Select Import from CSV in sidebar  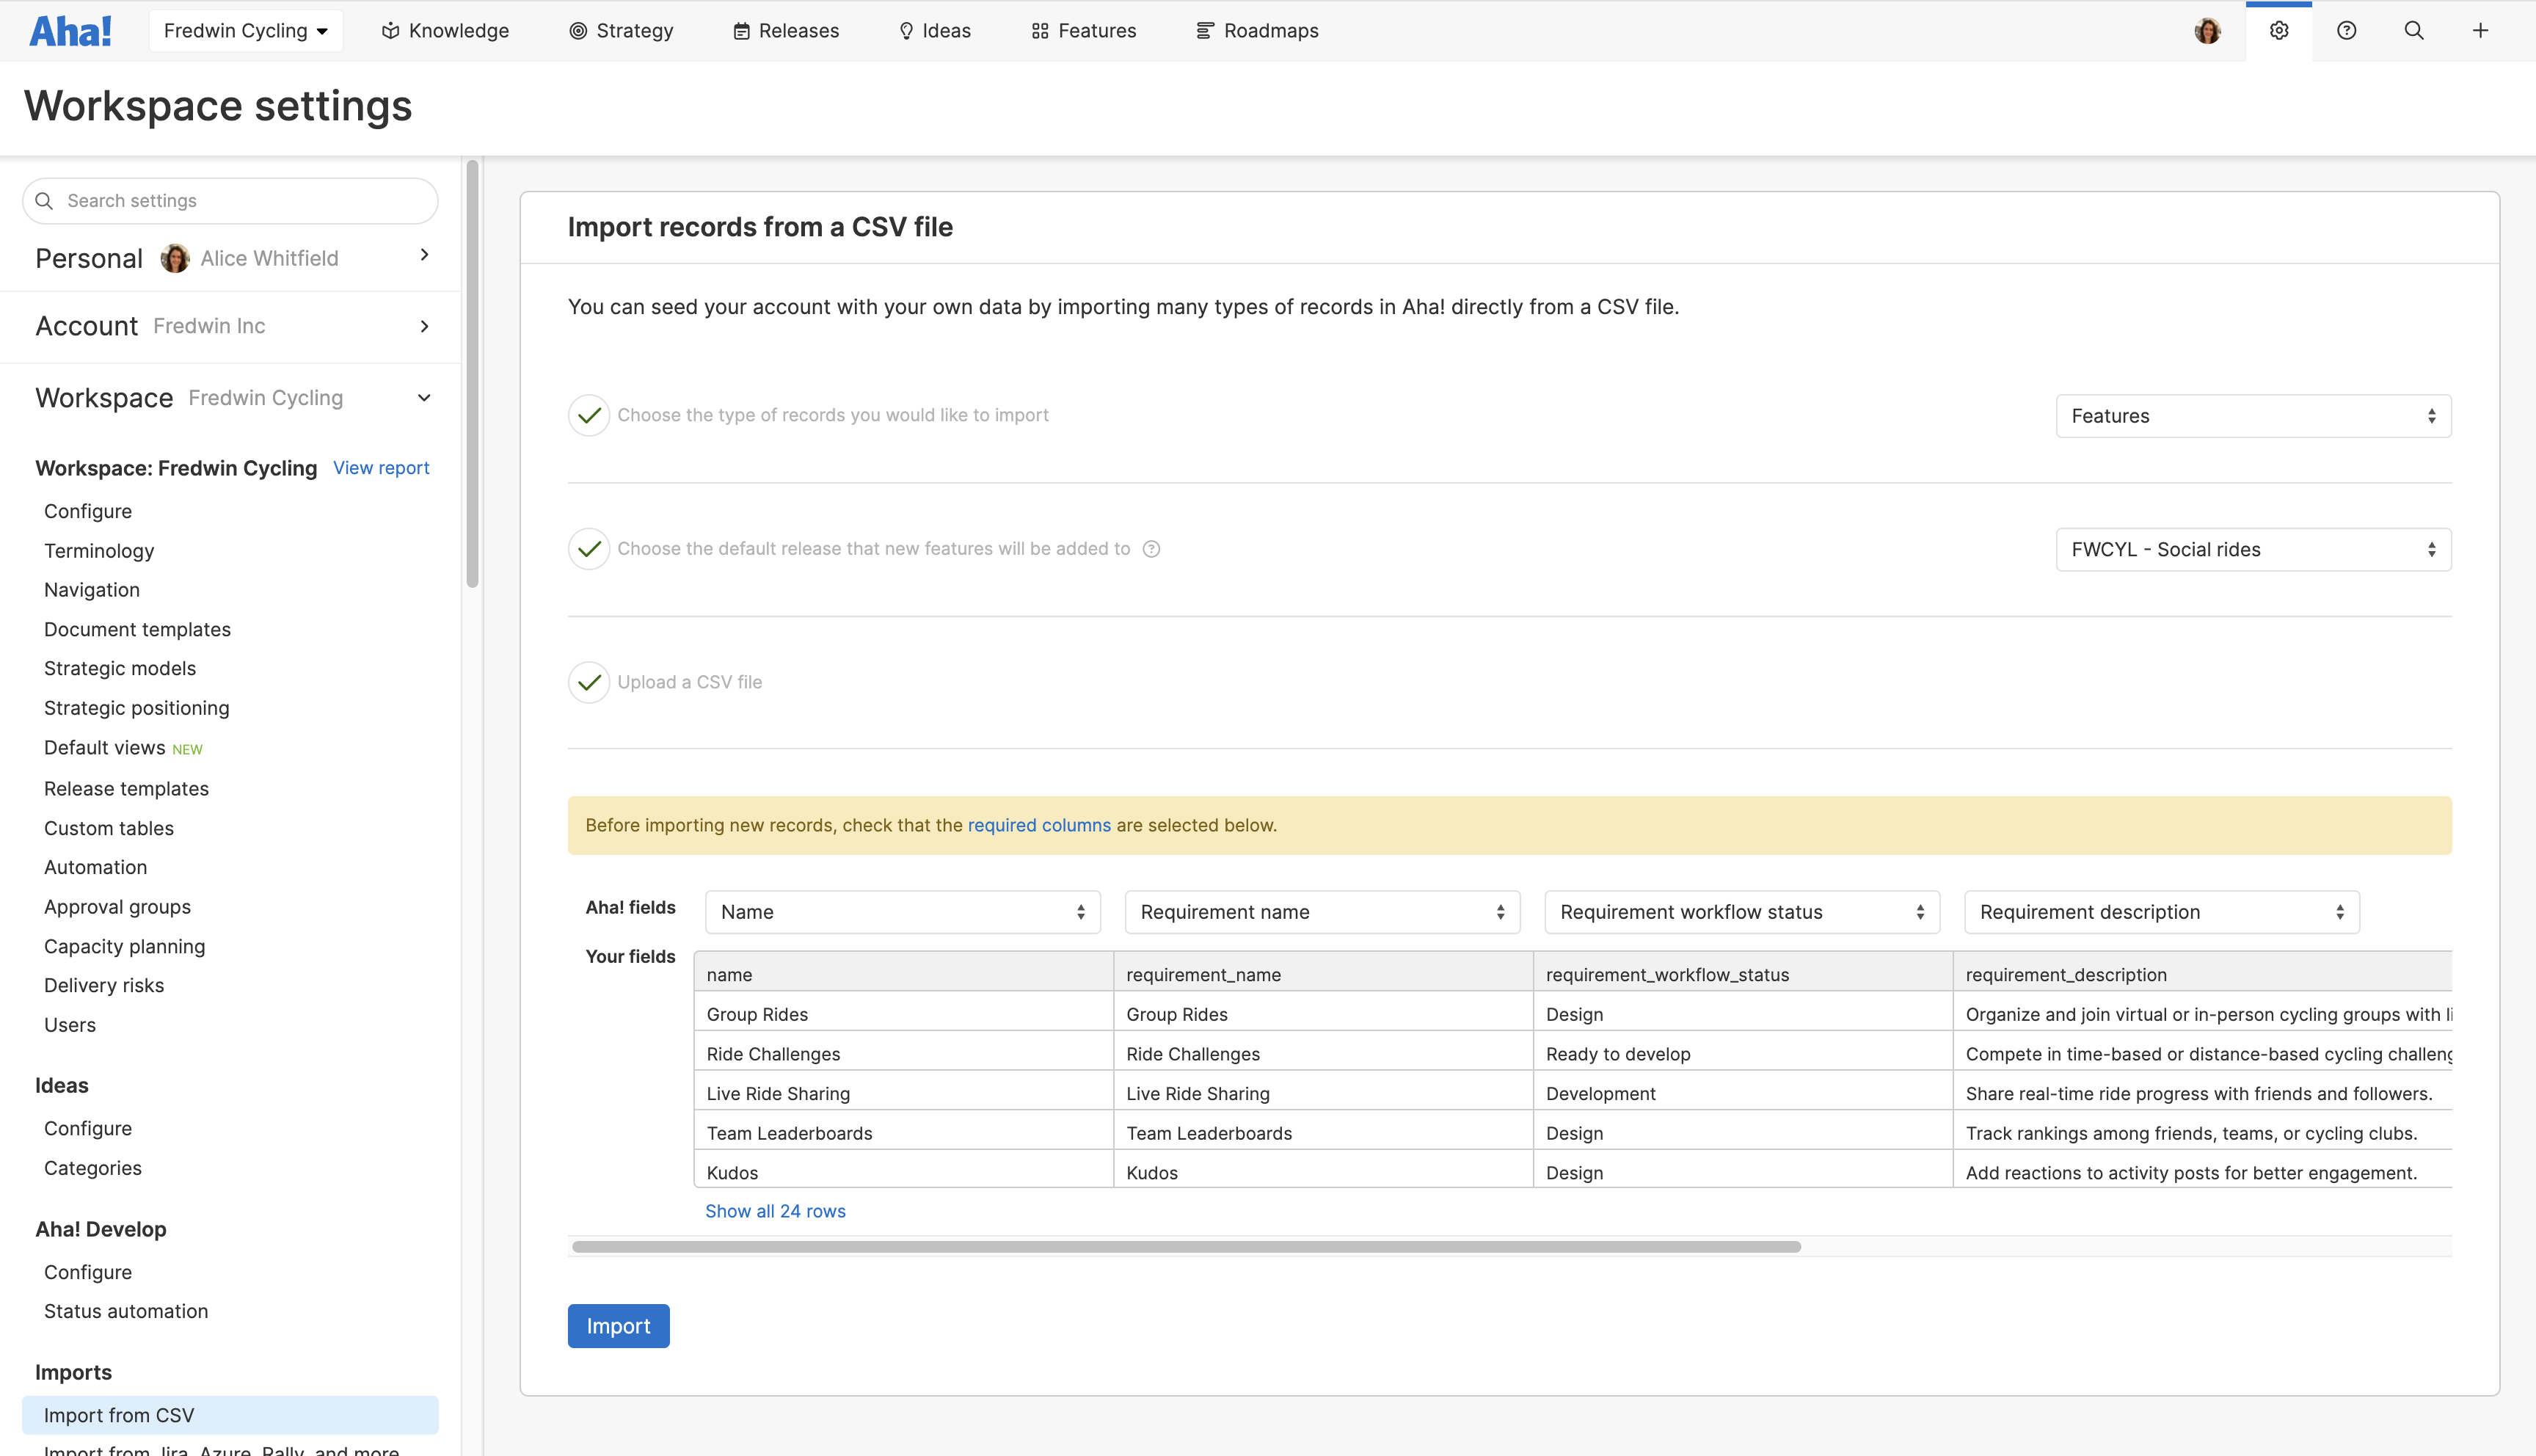119,1414
